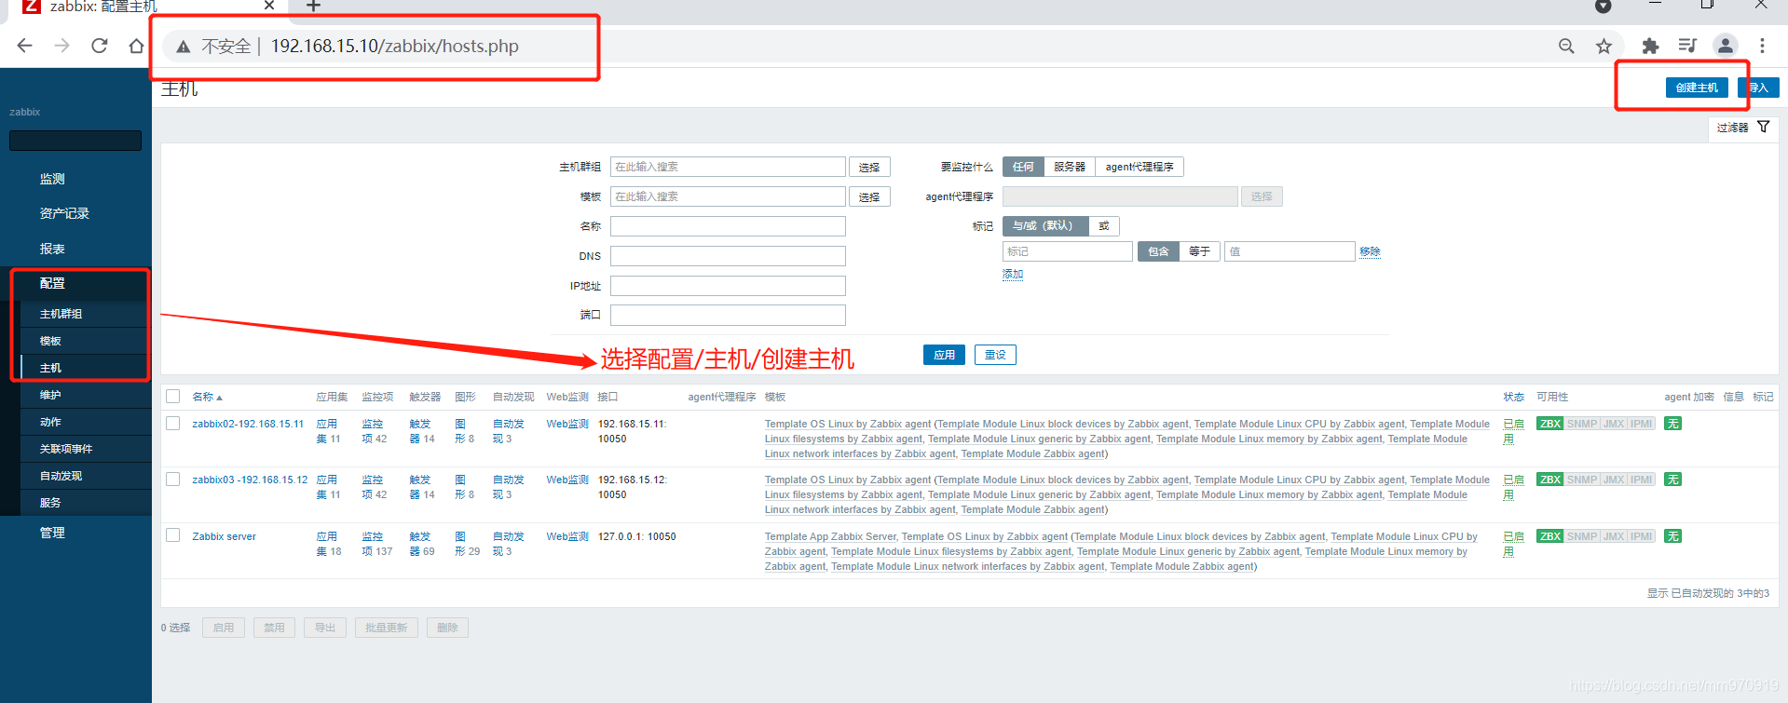This screenshot has height=703, width=1788.
Task: Click 选择 next to 模板 field
Action: (869, 197)
